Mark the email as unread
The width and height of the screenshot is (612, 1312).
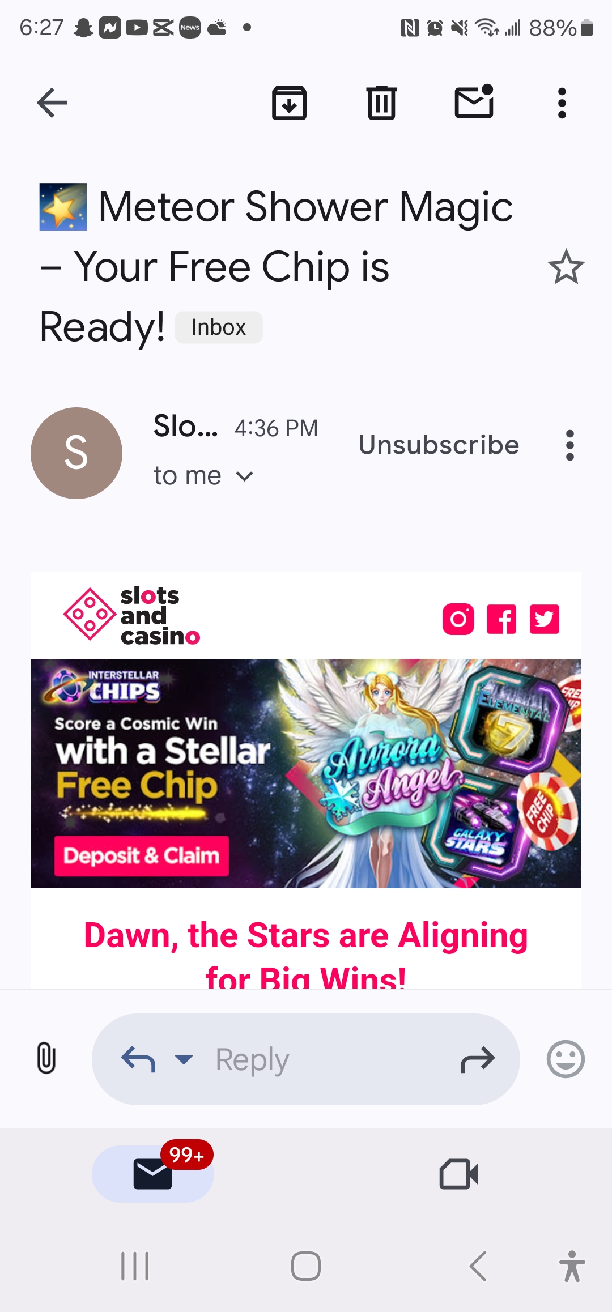[475, 101]
